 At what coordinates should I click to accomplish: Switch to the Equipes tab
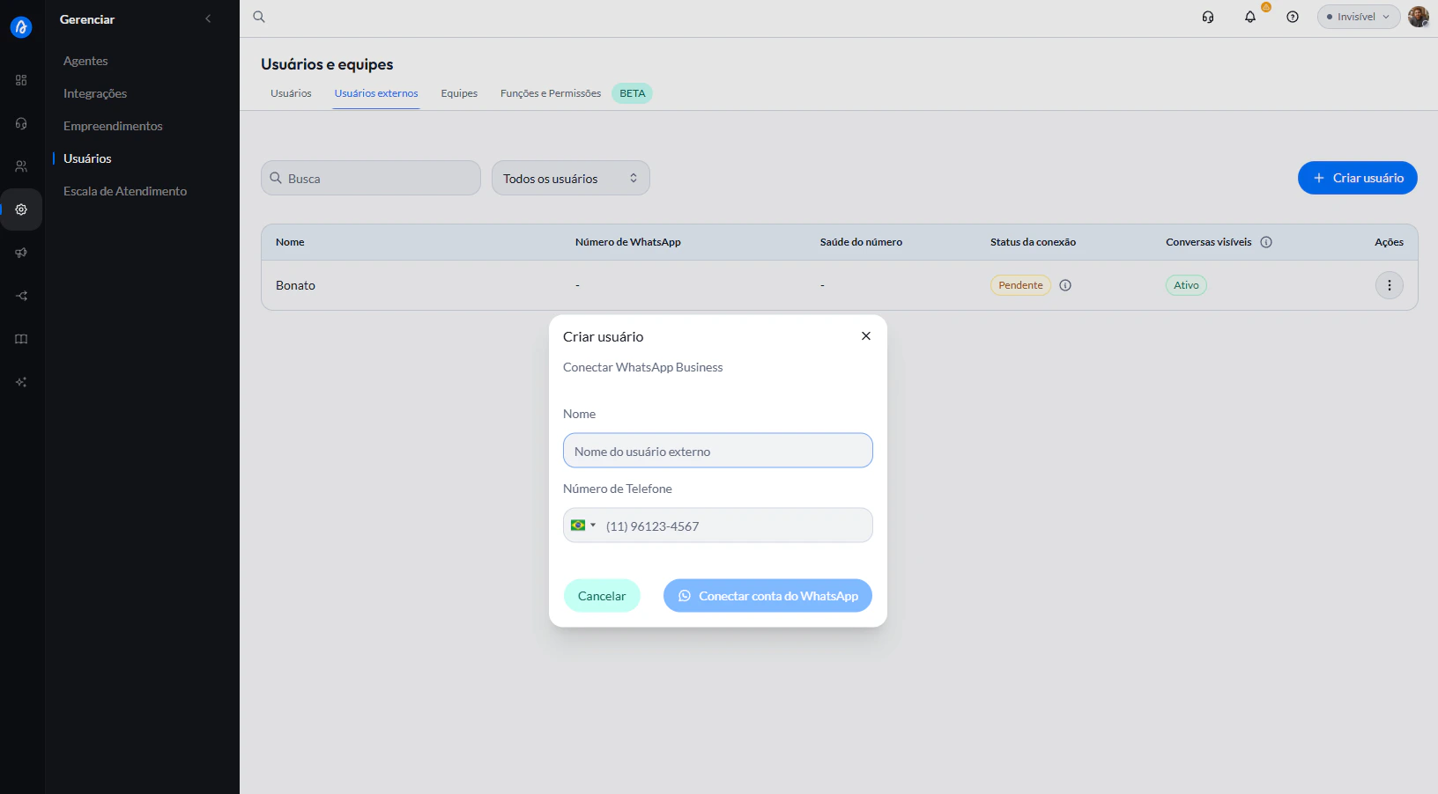pos(459,93)
